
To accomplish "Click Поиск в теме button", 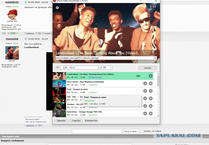I will click(x=131, y=131).
